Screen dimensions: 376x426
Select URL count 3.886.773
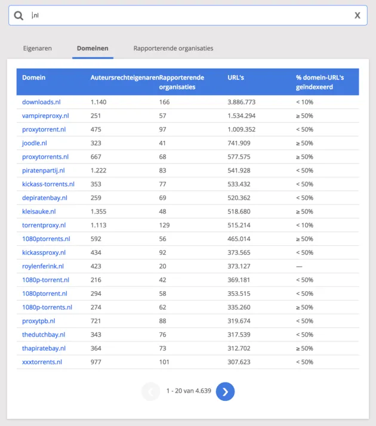[x=242, y=102]
